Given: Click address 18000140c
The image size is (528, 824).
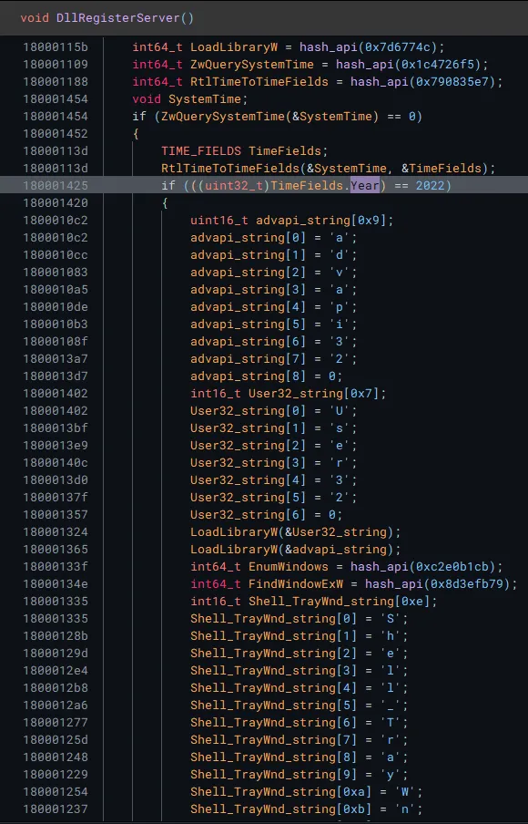Looking at the screenshot, I should 56,463.
